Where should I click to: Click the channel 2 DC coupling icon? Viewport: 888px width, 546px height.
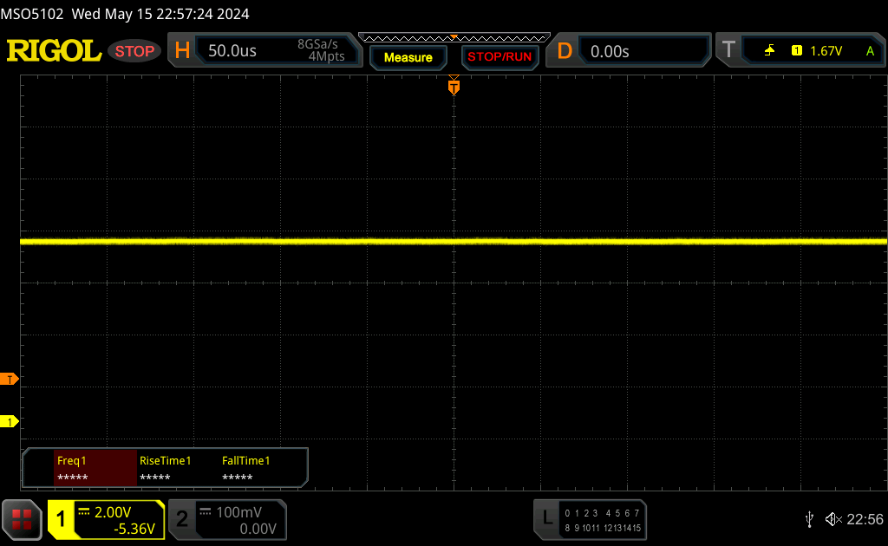pyautogui.click(x=206, y=512)
